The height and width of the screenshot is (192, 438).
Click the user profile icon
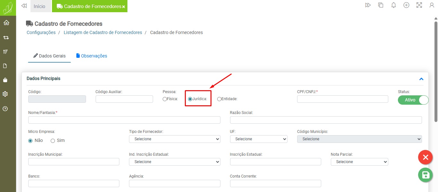[432, 5]
